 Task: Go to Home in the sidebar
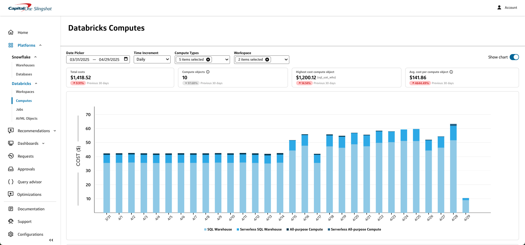click(x=23, y=33)
